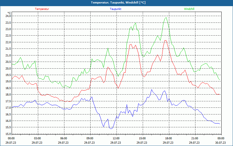Click the 24,0 y-axis value
233x146 pixels.
(8, 16)
